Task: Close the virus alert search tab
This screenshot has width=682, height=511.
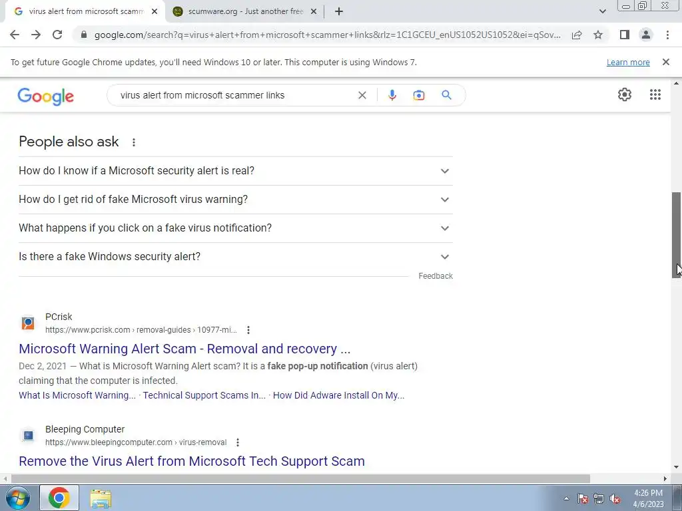Action: [155, 12]
